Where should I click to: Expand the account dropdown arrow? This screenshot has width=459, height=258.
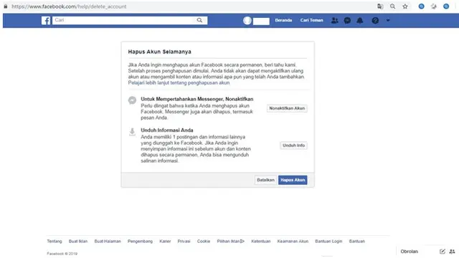388,21
